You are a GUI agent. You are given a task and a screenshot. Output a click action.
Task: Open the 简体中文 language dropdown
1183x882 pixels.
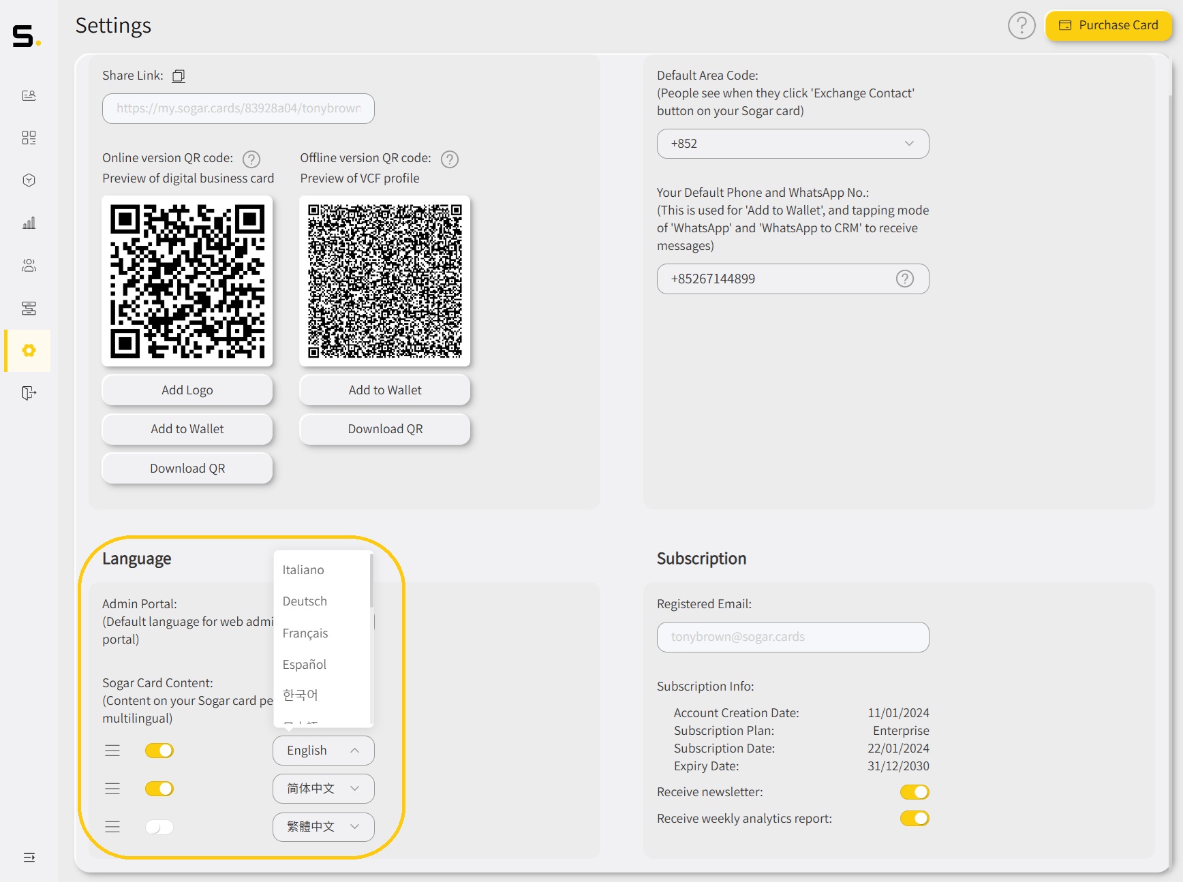coord(323,789)
